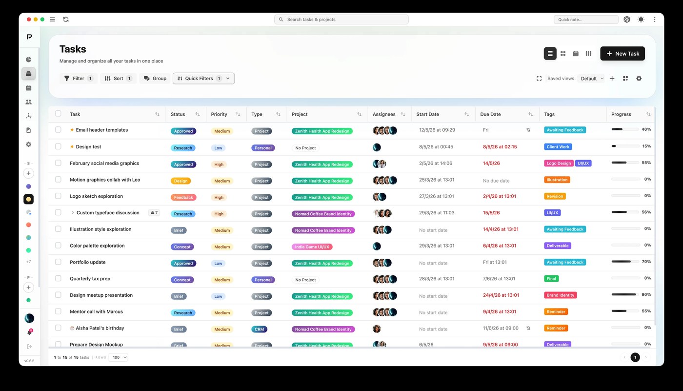Open the Quick Filters dropdown

pyautogui.click(x=203, y=79)
